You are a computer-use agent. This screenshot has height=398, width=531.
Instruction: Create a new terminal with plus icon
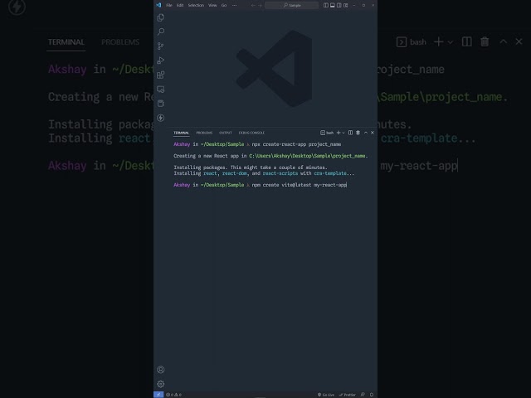339,133
